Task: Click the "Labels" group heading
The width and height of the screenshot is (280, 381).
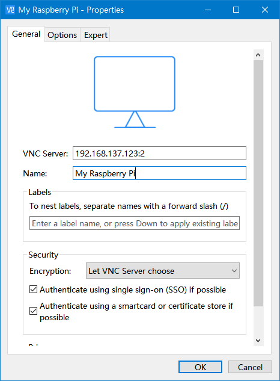Action: 40,192
